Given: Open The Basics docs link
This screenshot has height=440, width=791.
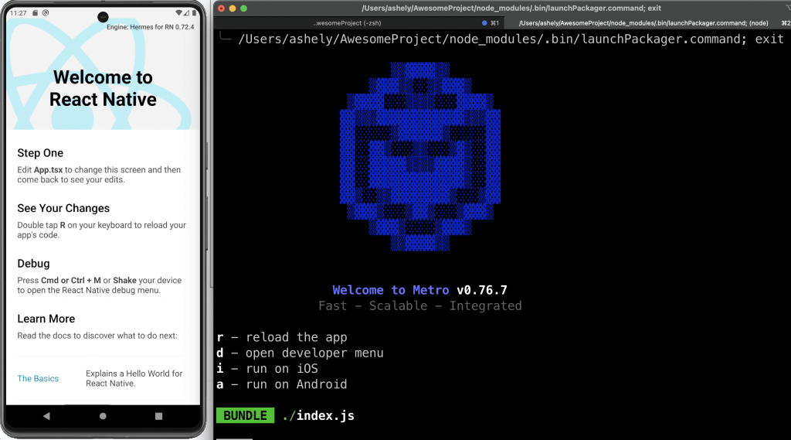Looking at the screenshot, I should [38, 378].
